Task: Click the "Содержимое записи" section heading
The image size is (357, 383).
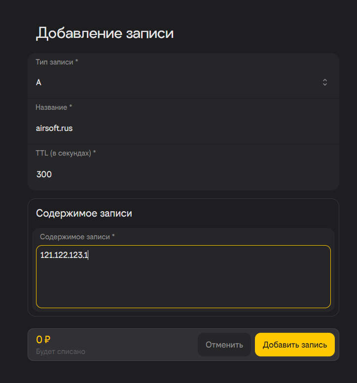Action: 84,214
